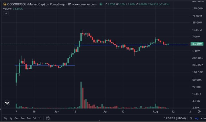
Task: Click the Volume value 33.882K
Action: pos(18,9)
